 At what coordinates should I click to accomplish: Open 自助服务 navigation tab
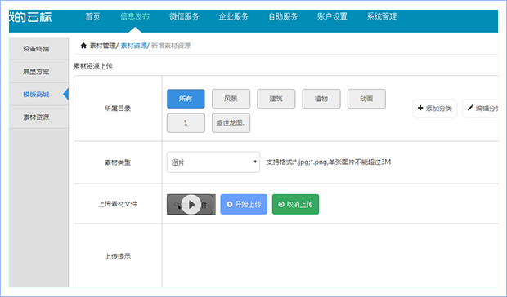pos(283,16)
